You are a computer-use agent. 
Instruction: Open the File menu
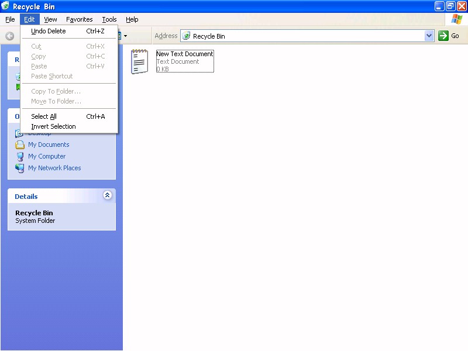click(10, 19)
